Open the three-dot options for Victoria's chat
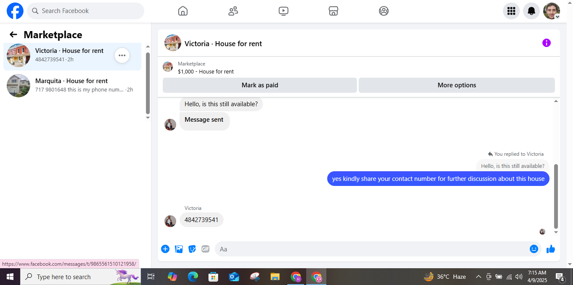Screen dimensions: 573x285 (122, 55)
